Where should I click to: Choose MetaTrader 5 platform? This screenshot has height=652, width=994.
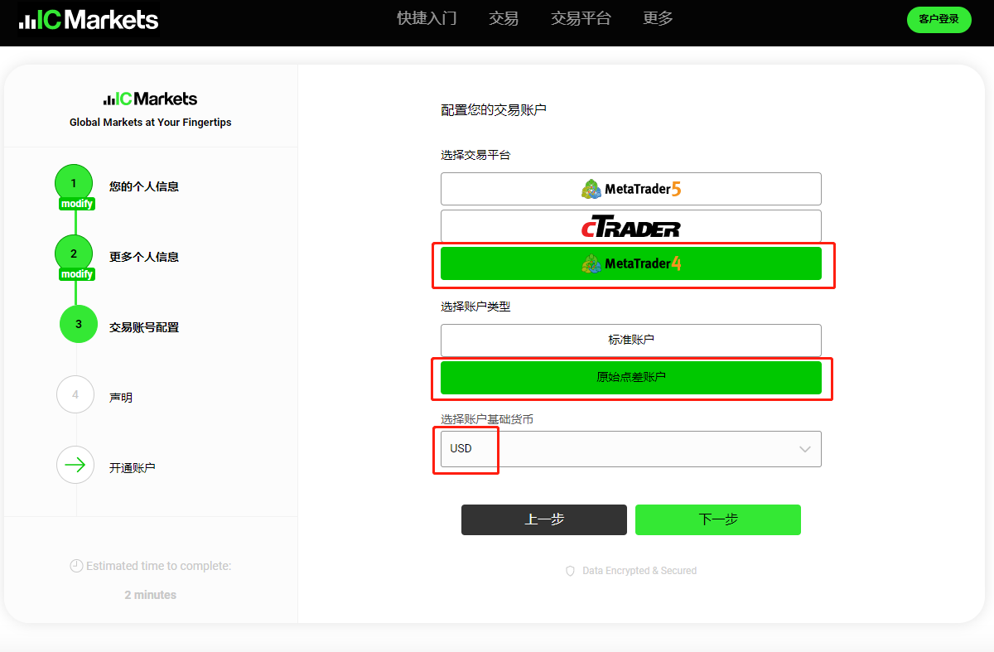pyautogui.click(x=631, y=189)
